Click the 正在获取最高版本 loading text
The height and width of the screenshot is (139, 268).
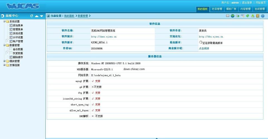(x=213, y=43)
